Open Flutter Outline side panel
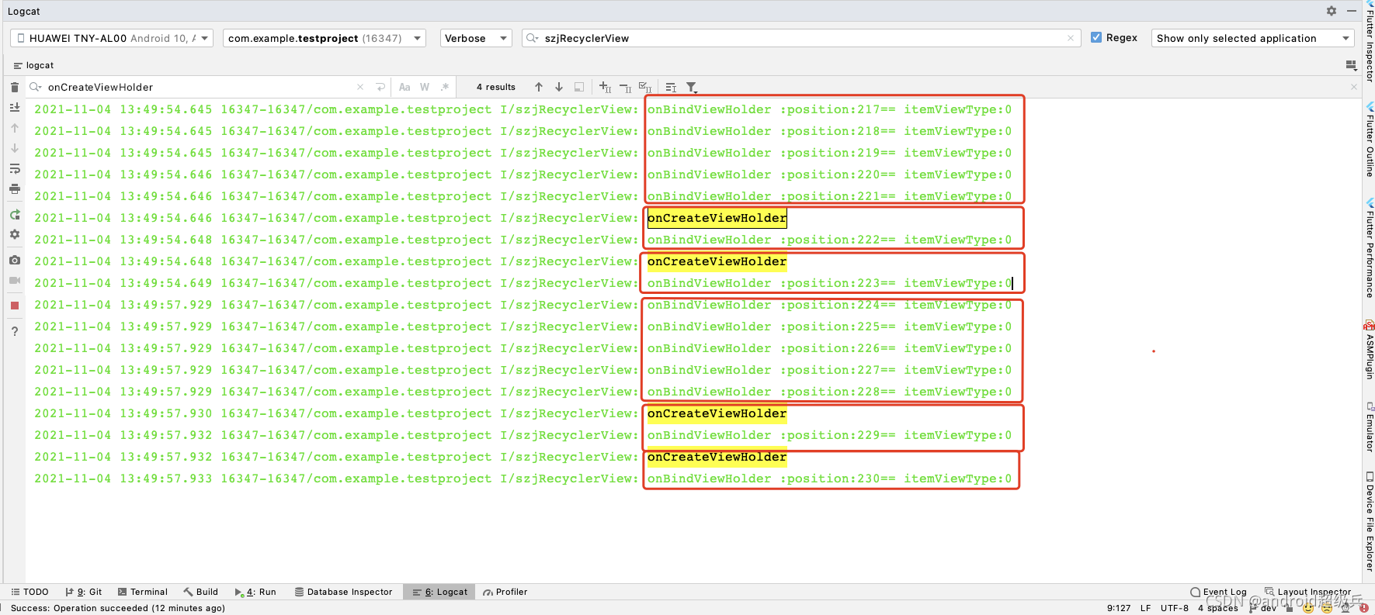This screenshot has width=1375, height=615. (1370, 140)
